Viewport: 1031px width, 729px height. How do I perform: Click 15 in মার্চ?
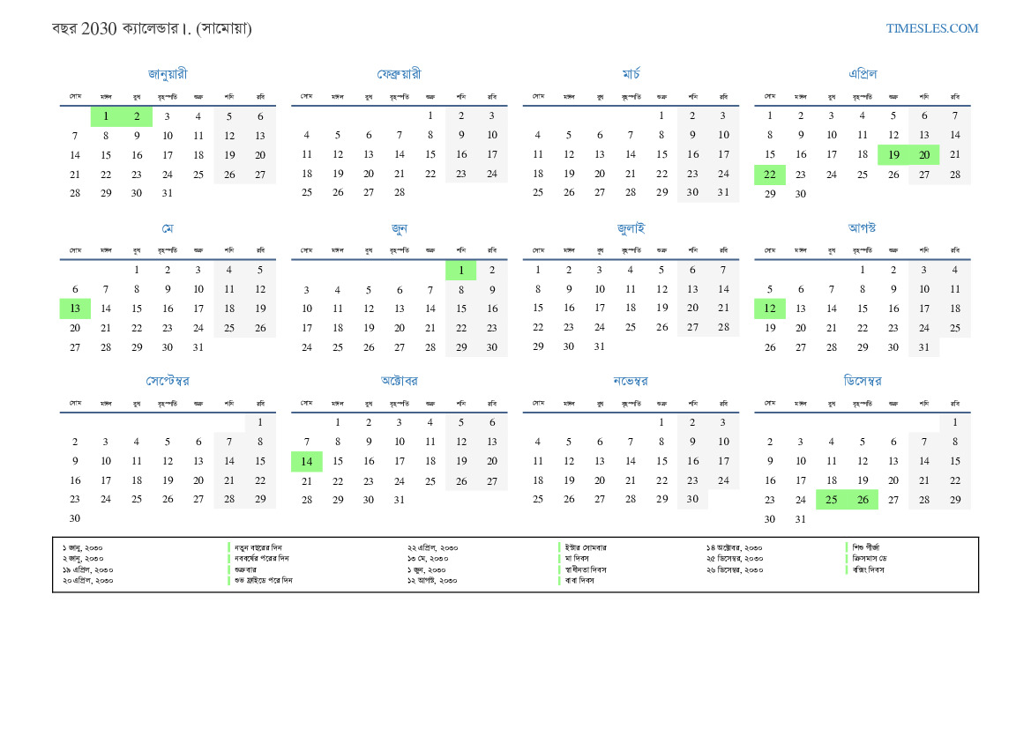(661, 154)
